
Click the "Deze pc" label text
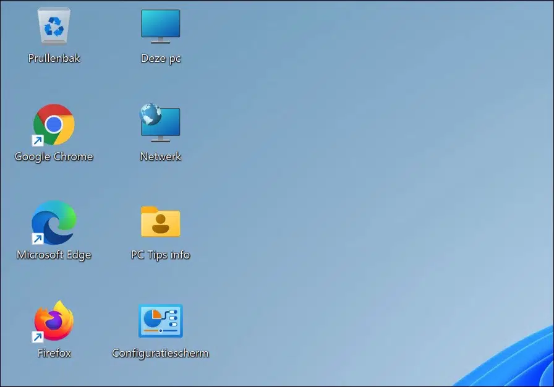pyautogui.click(x=161, y=59)
